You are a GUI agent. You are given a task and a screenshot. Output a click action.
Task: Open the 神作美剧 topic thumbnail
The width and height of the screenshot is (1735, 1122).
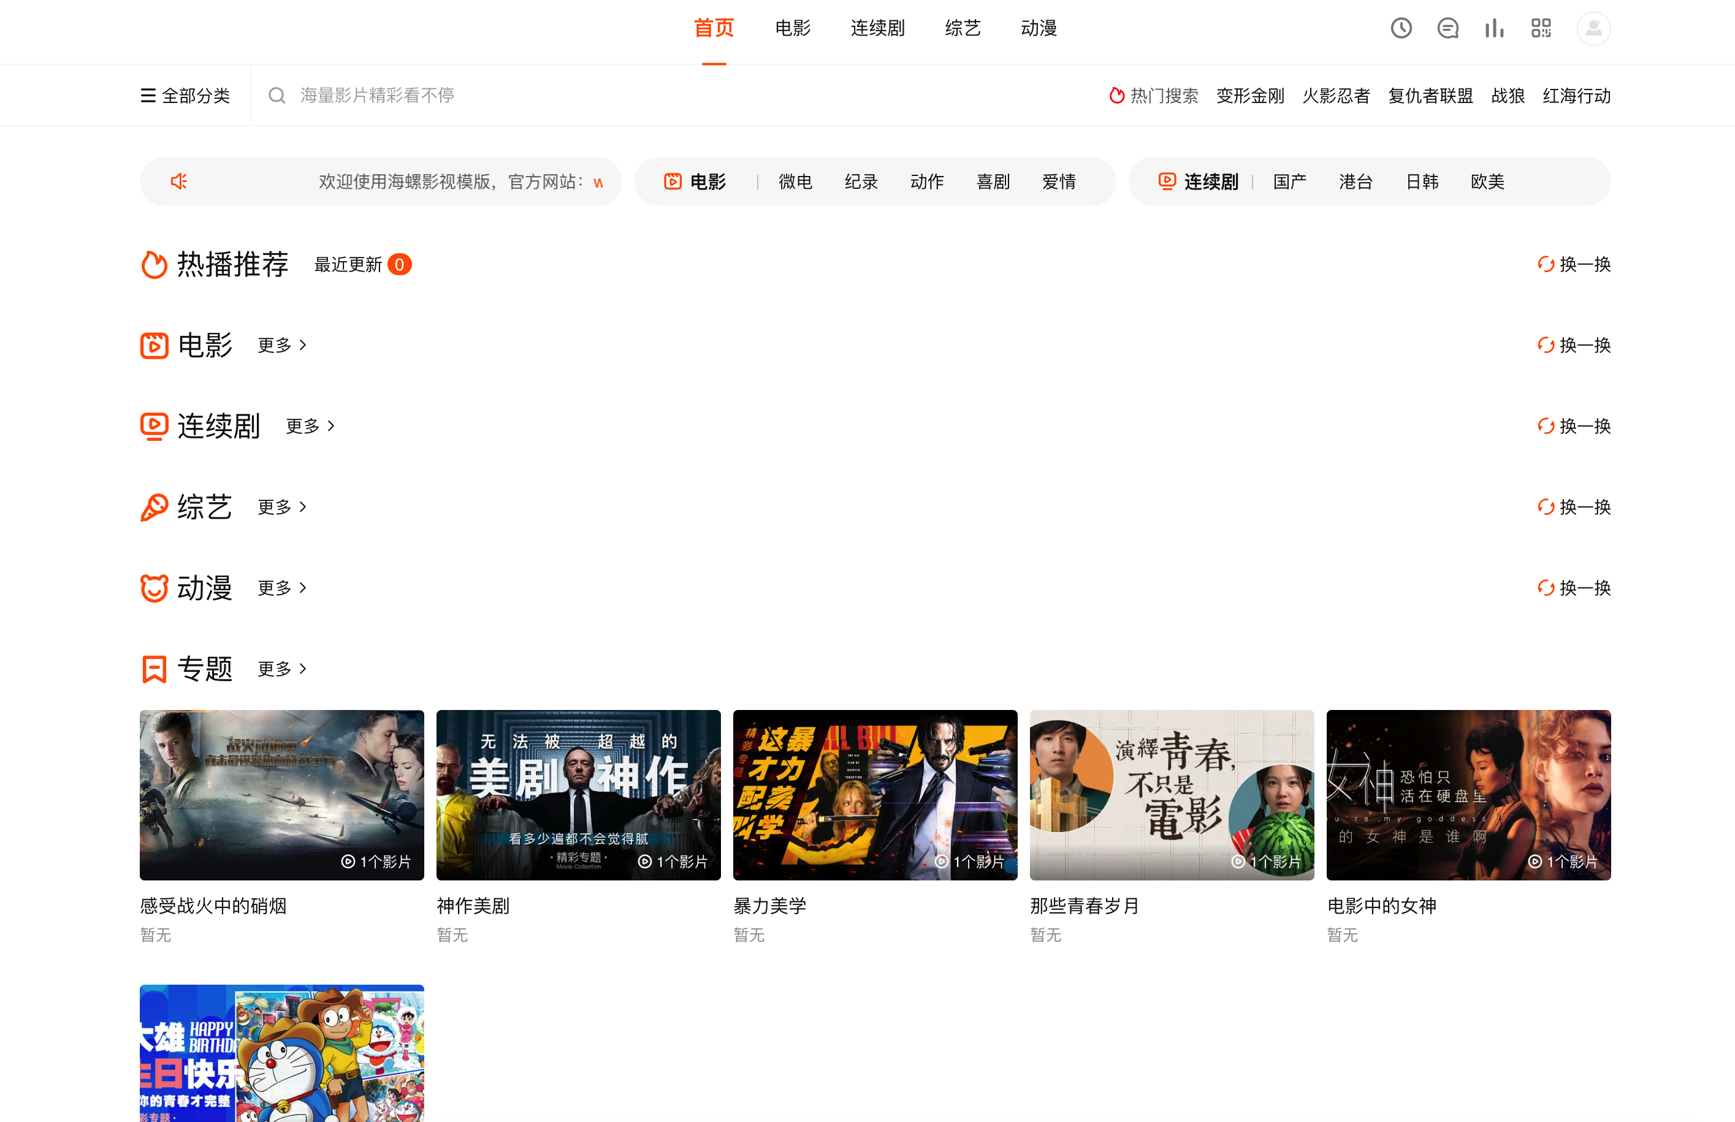[x=578, y=795]
